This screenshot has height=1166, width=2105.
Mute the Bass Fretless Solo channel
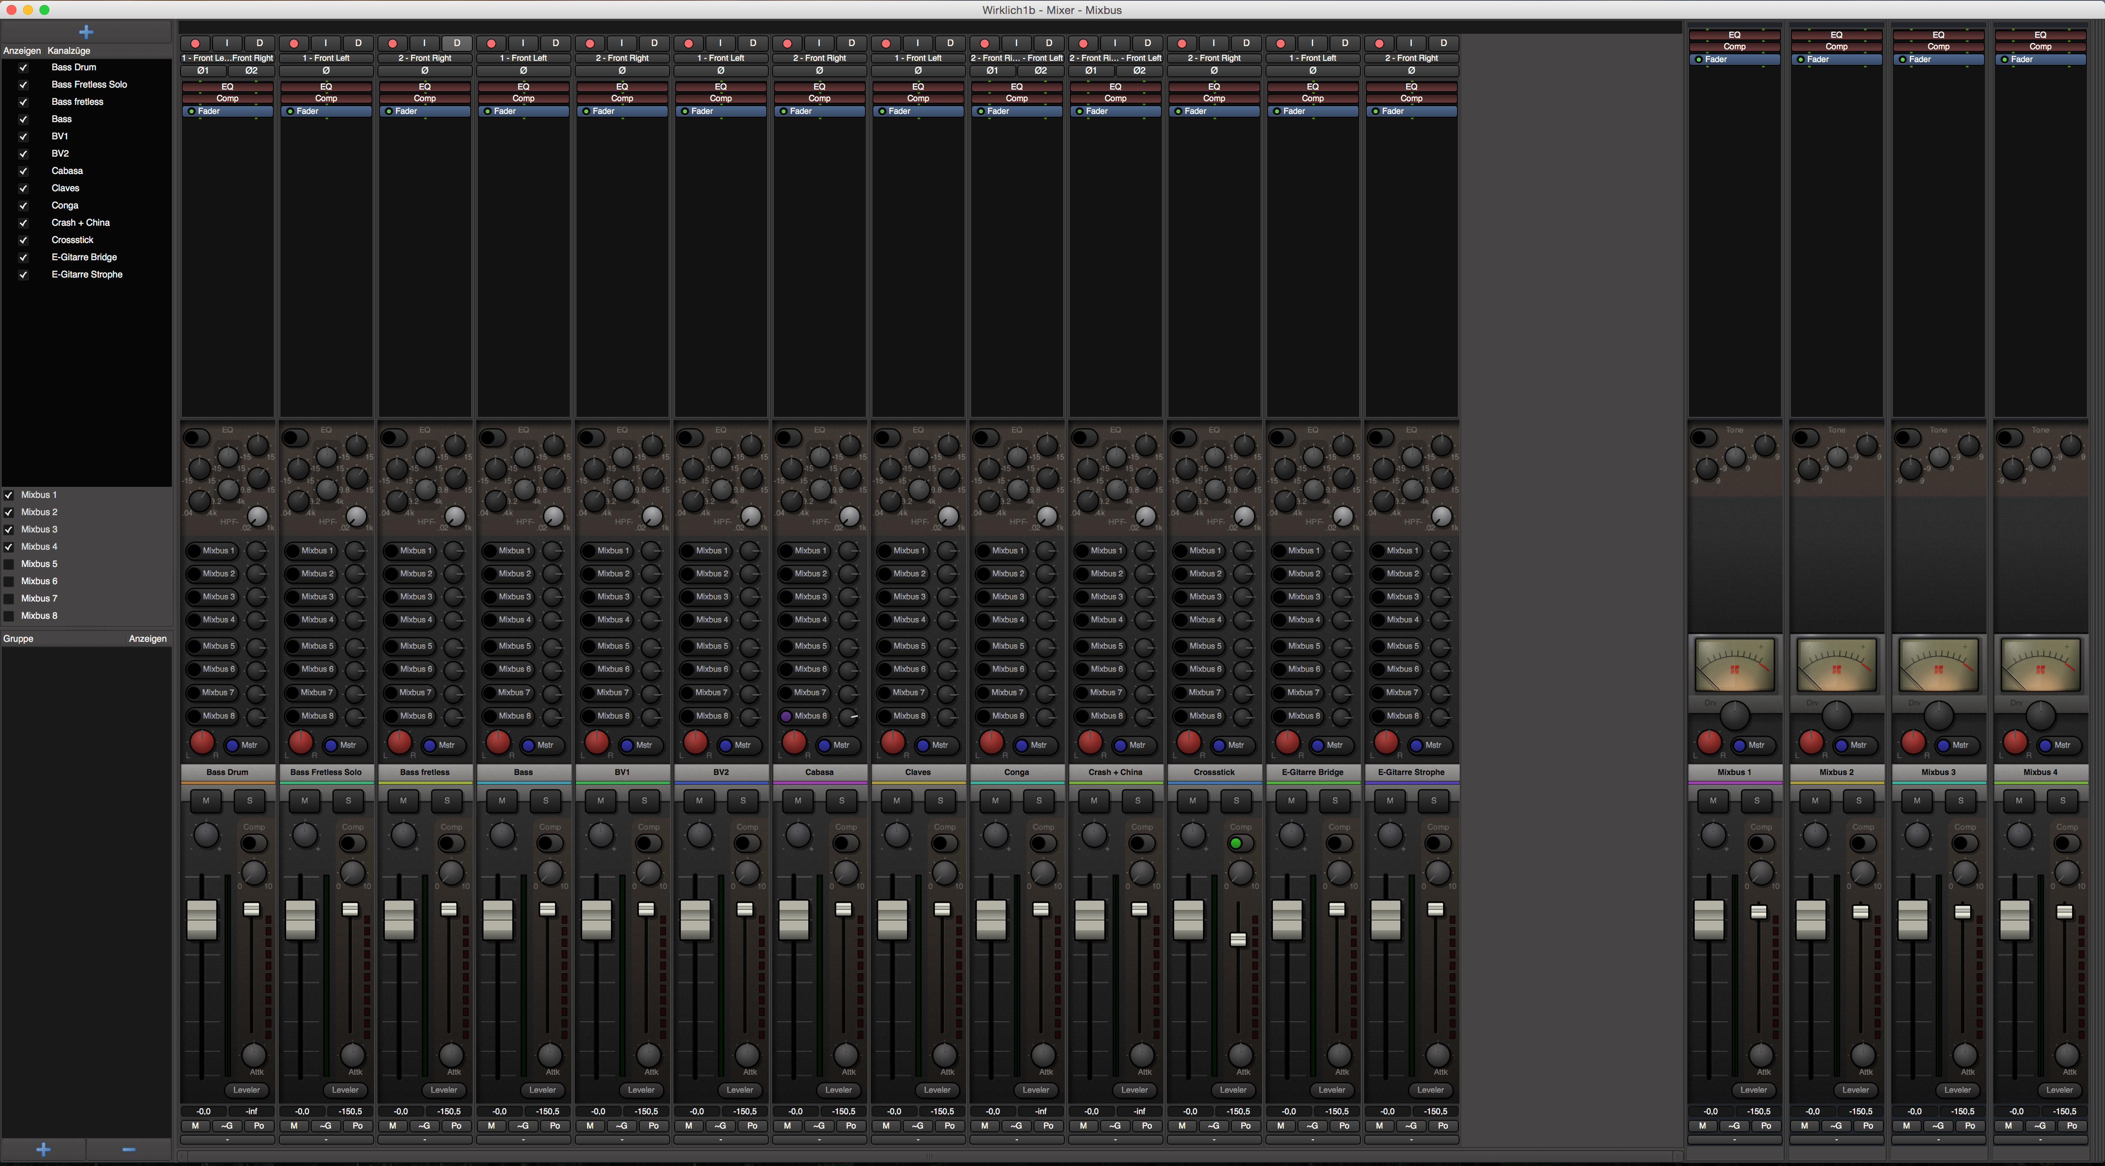click(x=305, y=801)
